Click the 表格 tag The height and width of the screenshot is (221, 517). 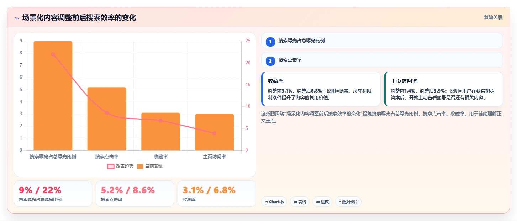point(300,202)
